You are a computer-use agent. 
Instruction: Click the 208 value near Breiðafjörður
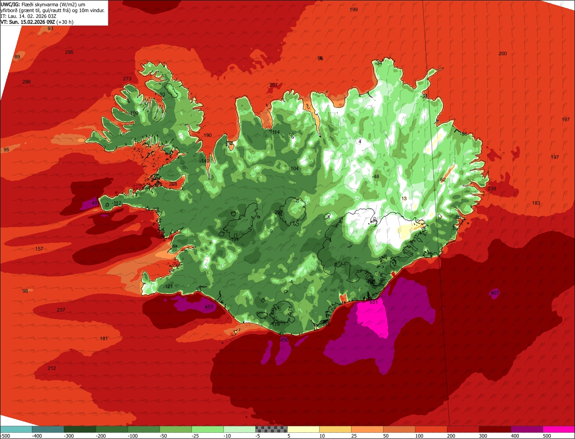pyautogui.click(x=173, y=184)
